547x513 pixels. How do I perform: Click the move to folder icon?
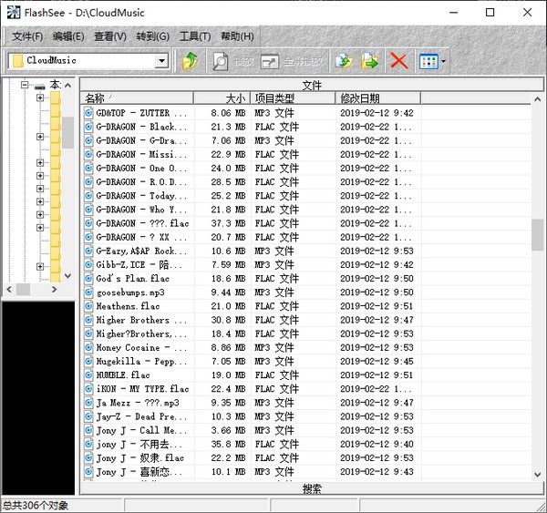pos(370,61)
